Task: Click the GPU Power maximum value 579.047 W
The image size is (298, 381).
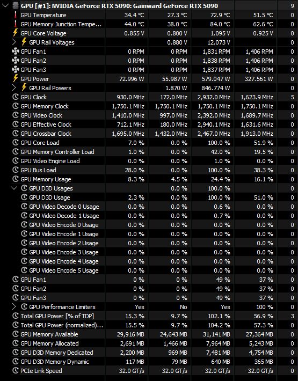Action: pyautogui.click(x=216, y=79)
